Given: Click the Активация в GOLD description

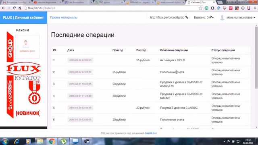Looking at the screenshot, I should tap(173, 60).
